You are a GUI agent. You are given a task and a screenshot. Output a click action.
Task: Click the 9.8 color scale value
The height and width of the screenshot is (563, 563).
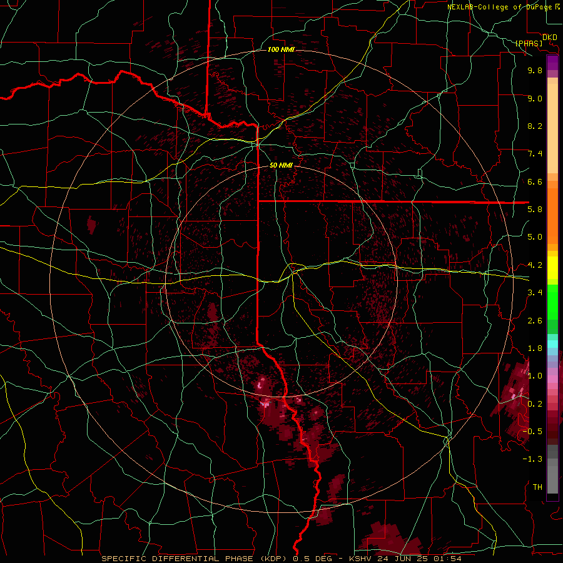[x=535, y=70]
